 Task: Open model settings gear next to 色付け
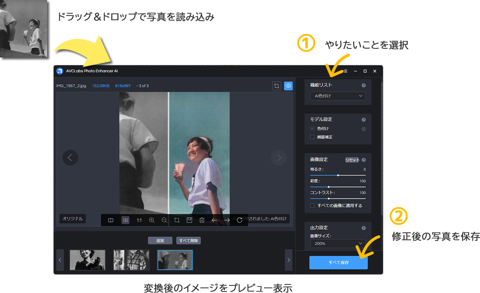(x=364, y=129)
